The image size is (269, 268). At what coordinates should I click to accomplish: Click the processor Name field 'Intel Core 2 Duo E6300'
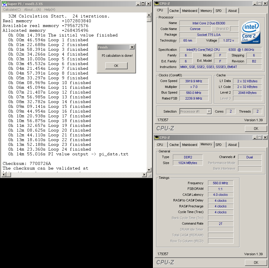click(x=209, y=23)
